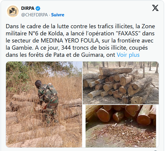Image resolution: width=165 pixels, height=151 pixels.
Task: Click the blue verified badge
Action: (x=38, y=8)
